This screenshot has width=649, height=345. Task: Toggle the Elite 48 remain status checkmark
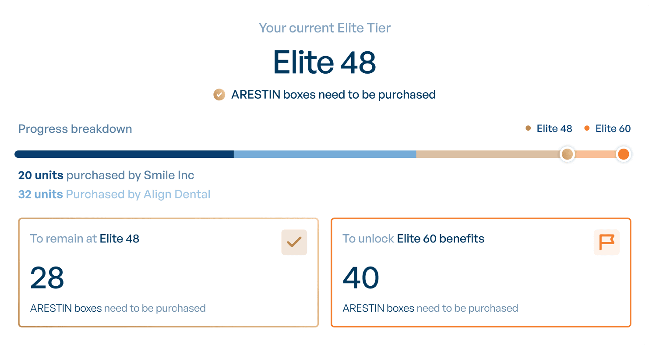(x=294, y=242)
